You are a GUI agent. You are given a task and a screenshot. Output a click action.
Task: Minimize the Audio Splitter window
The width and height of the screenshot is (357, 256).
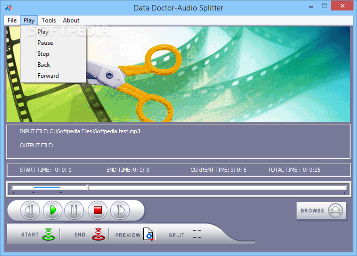click(x=311, y=6)
